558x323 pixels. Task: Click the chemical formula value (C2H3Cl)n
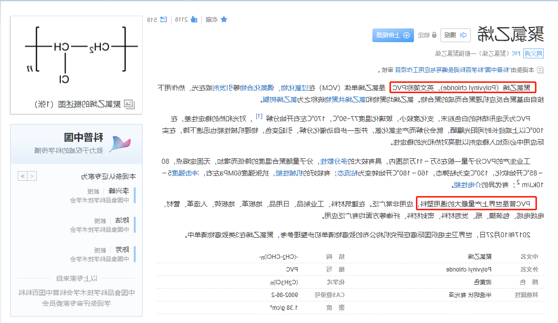tap(284, 282)
